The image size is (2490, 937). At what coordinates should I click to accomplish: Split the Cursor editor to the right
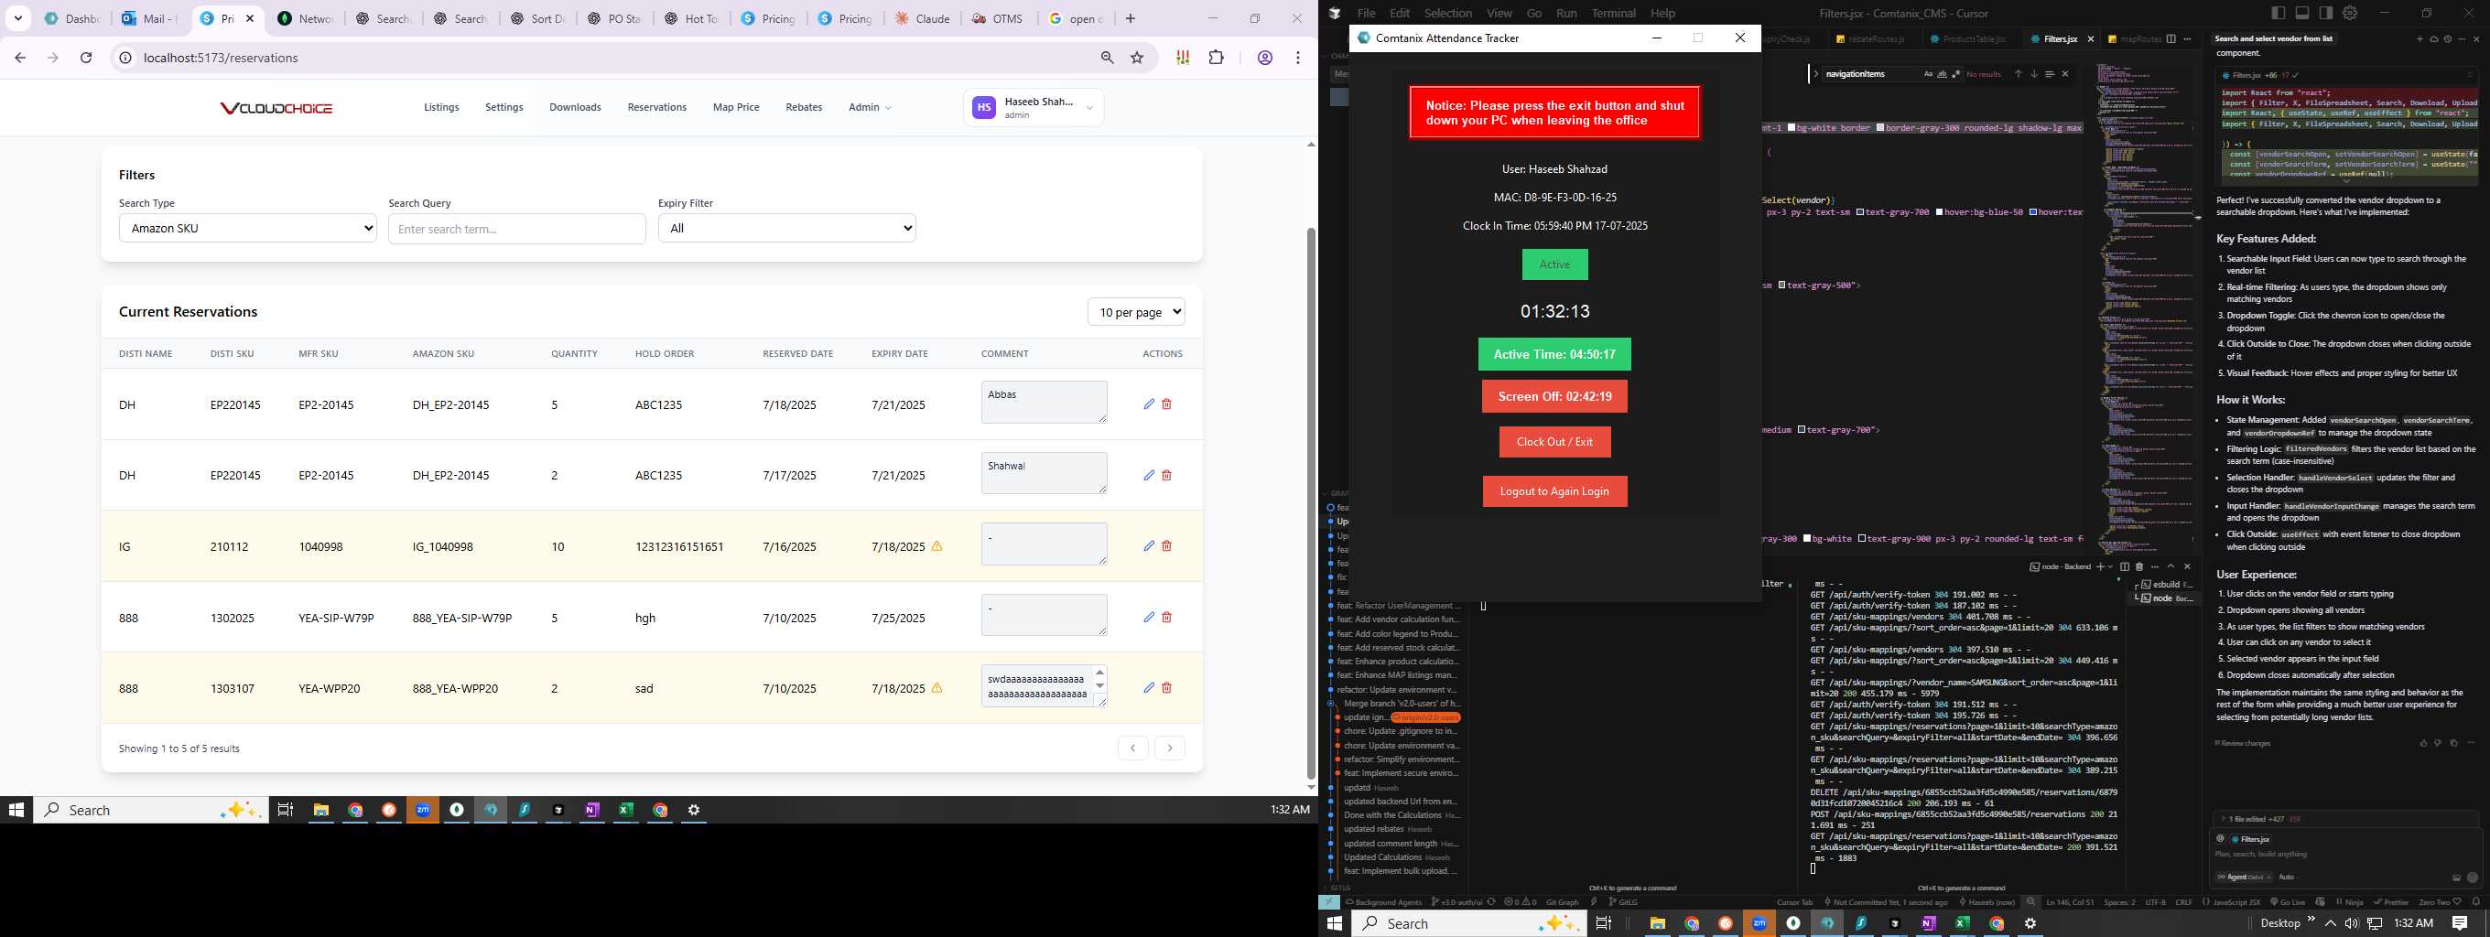click(2171, 38)
